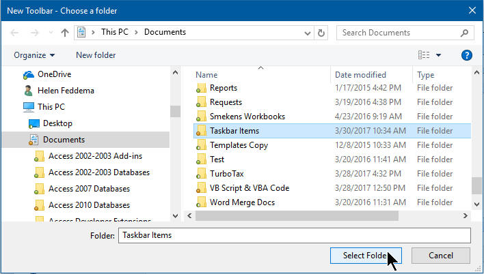Select Access 2010 Databases folder
This screenshot has height=274, width=484.
[89, 204]
